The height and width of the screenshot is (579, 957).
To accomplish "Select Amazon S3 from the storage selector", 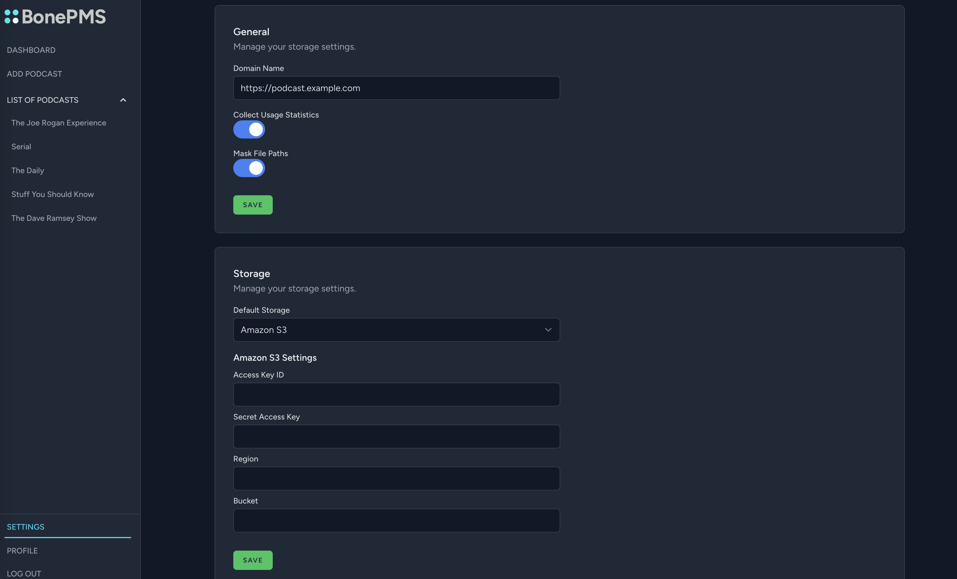I will point(396,330).
